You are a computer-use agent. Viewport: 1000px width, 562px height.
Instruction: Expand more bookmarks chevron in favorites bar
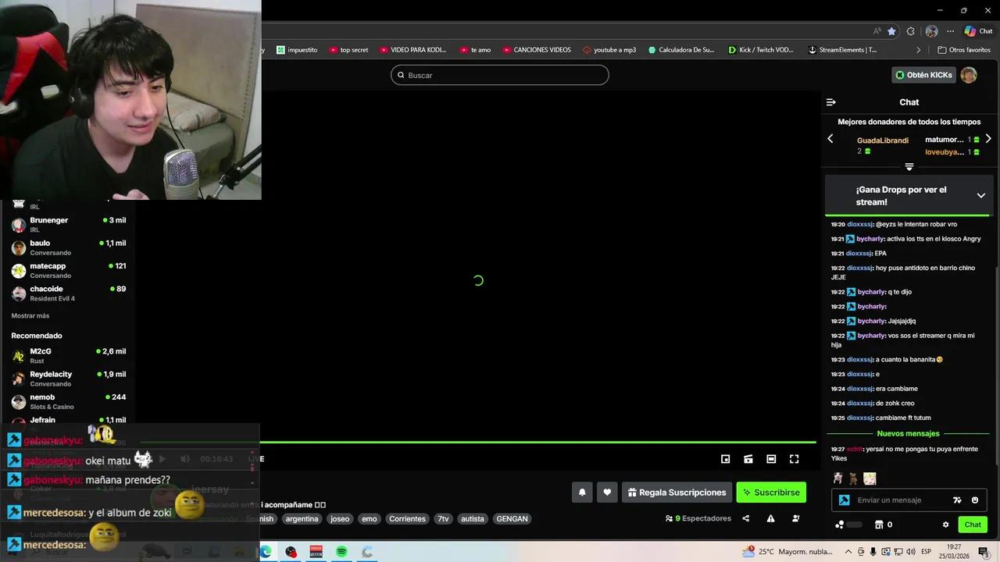click(919, 50)
